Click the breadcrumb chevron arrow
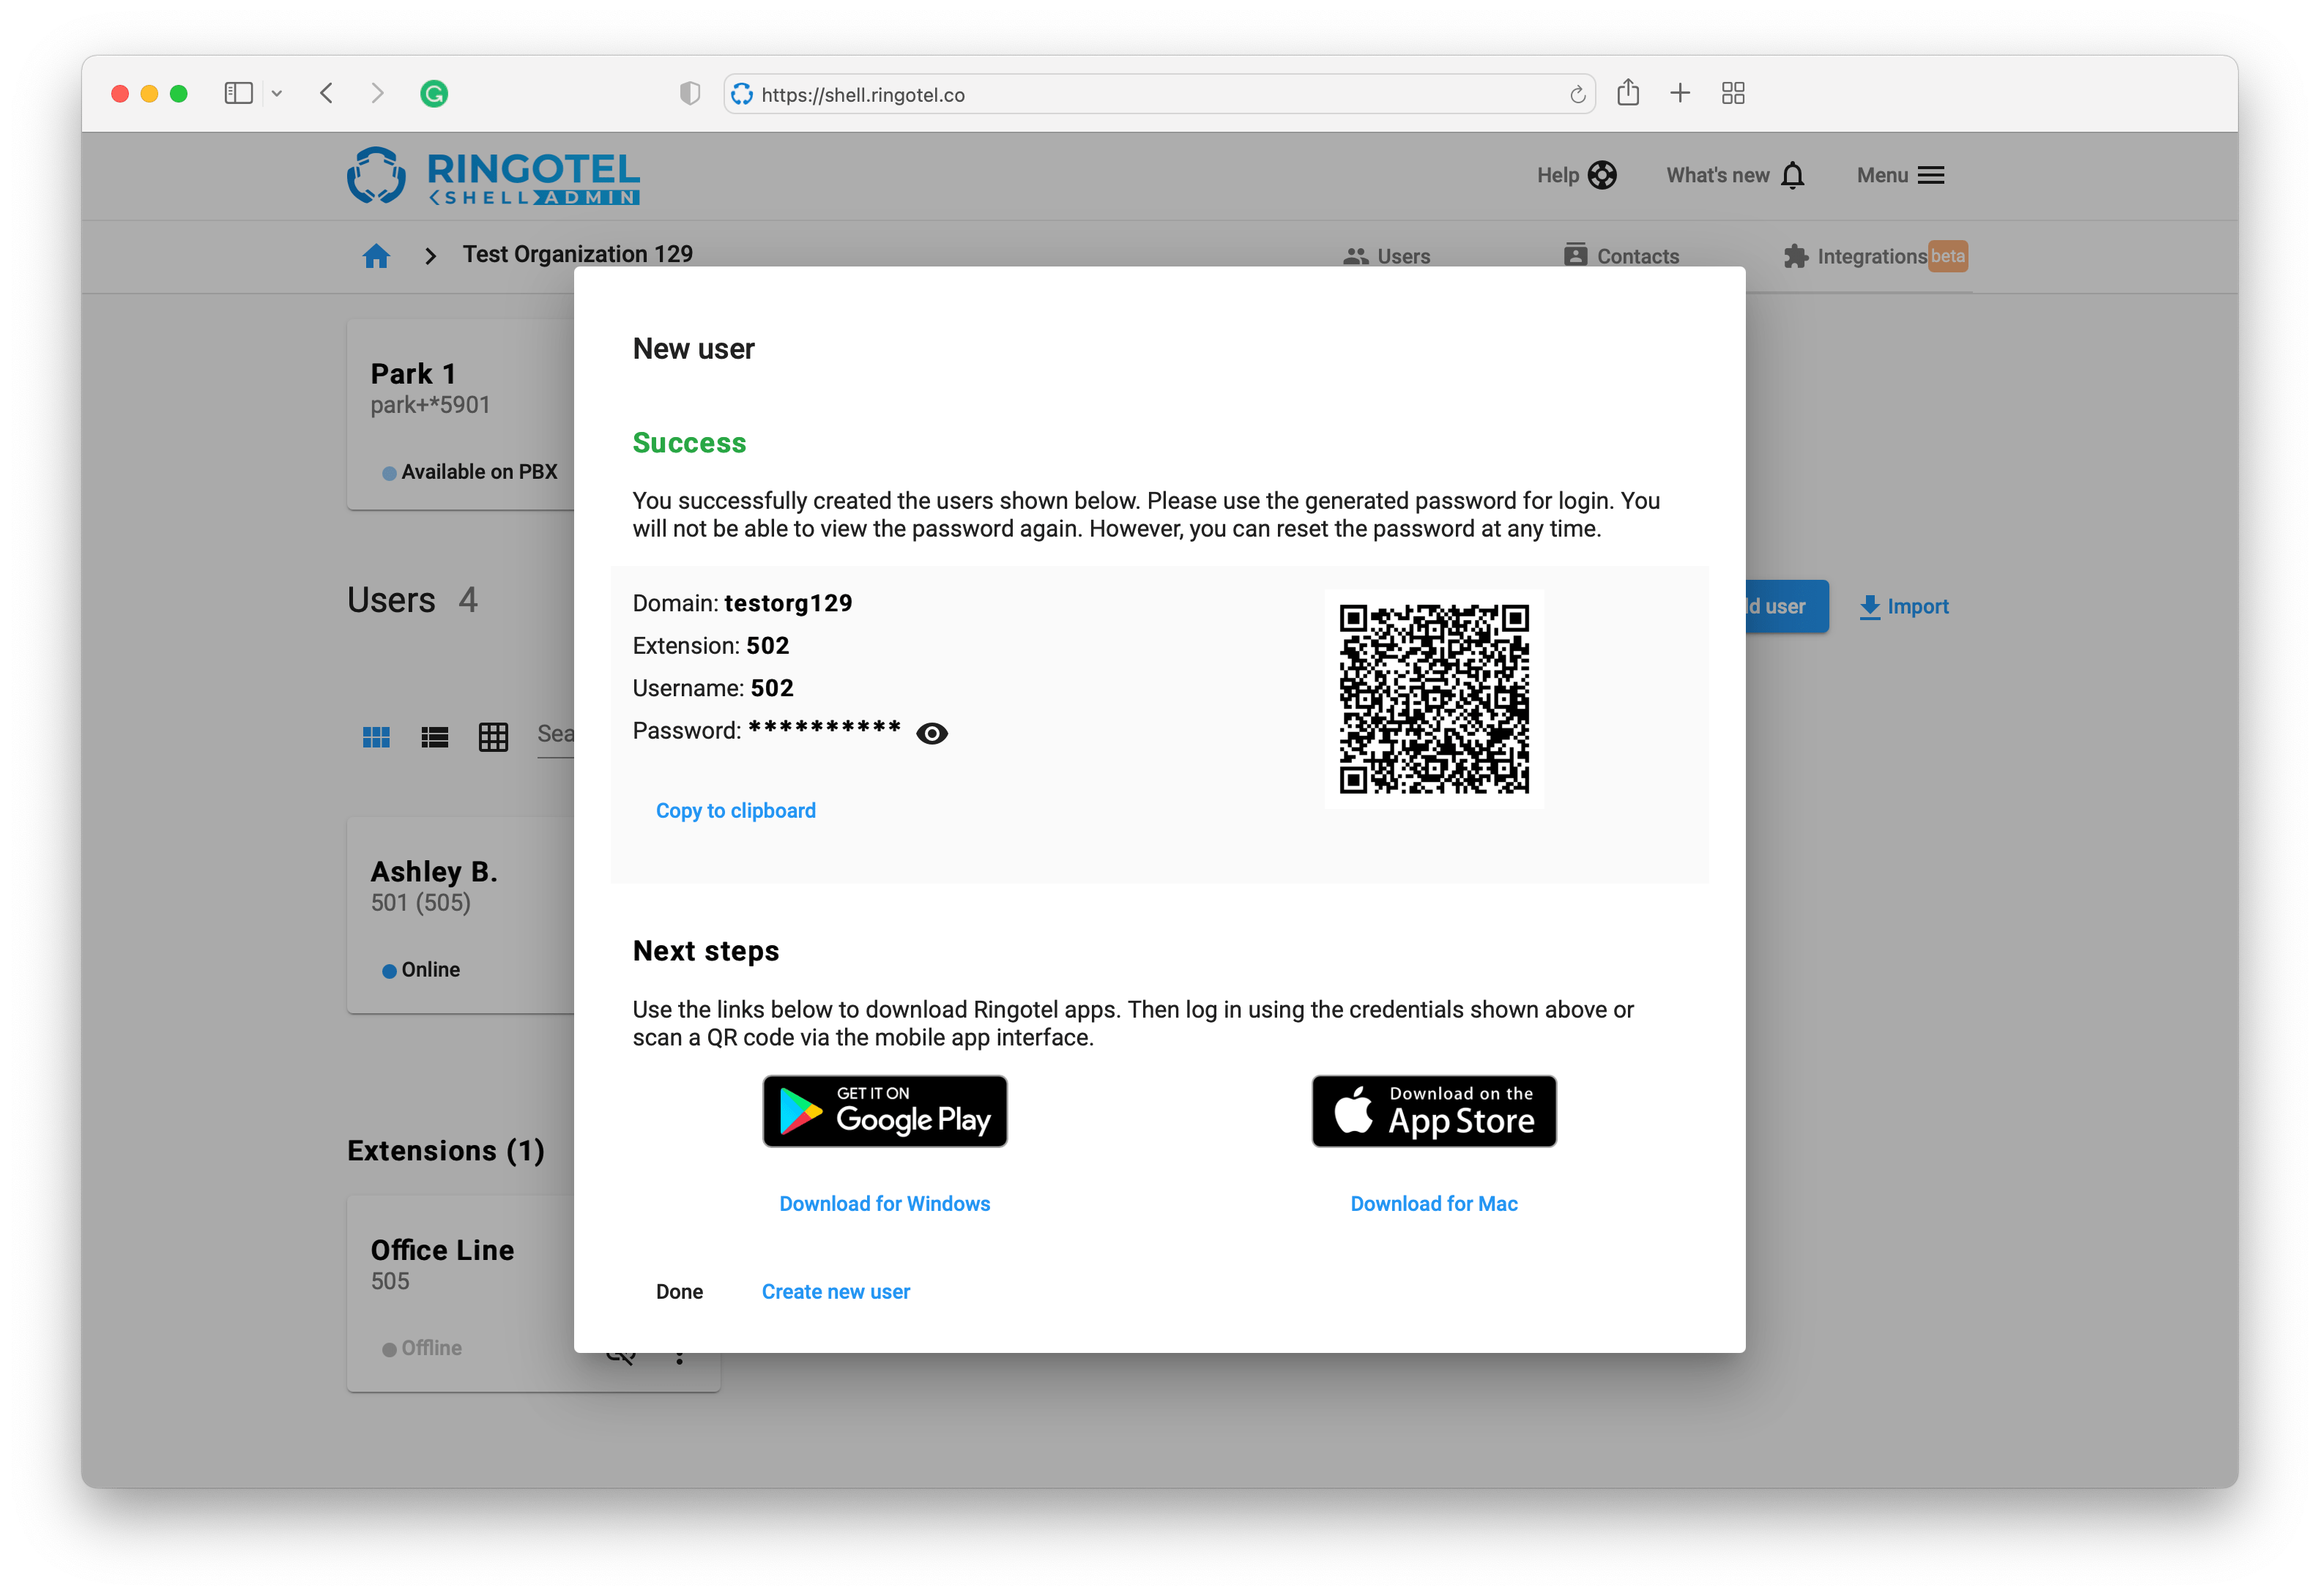This screenshot has height=1596, width=2320. (430, 256)
